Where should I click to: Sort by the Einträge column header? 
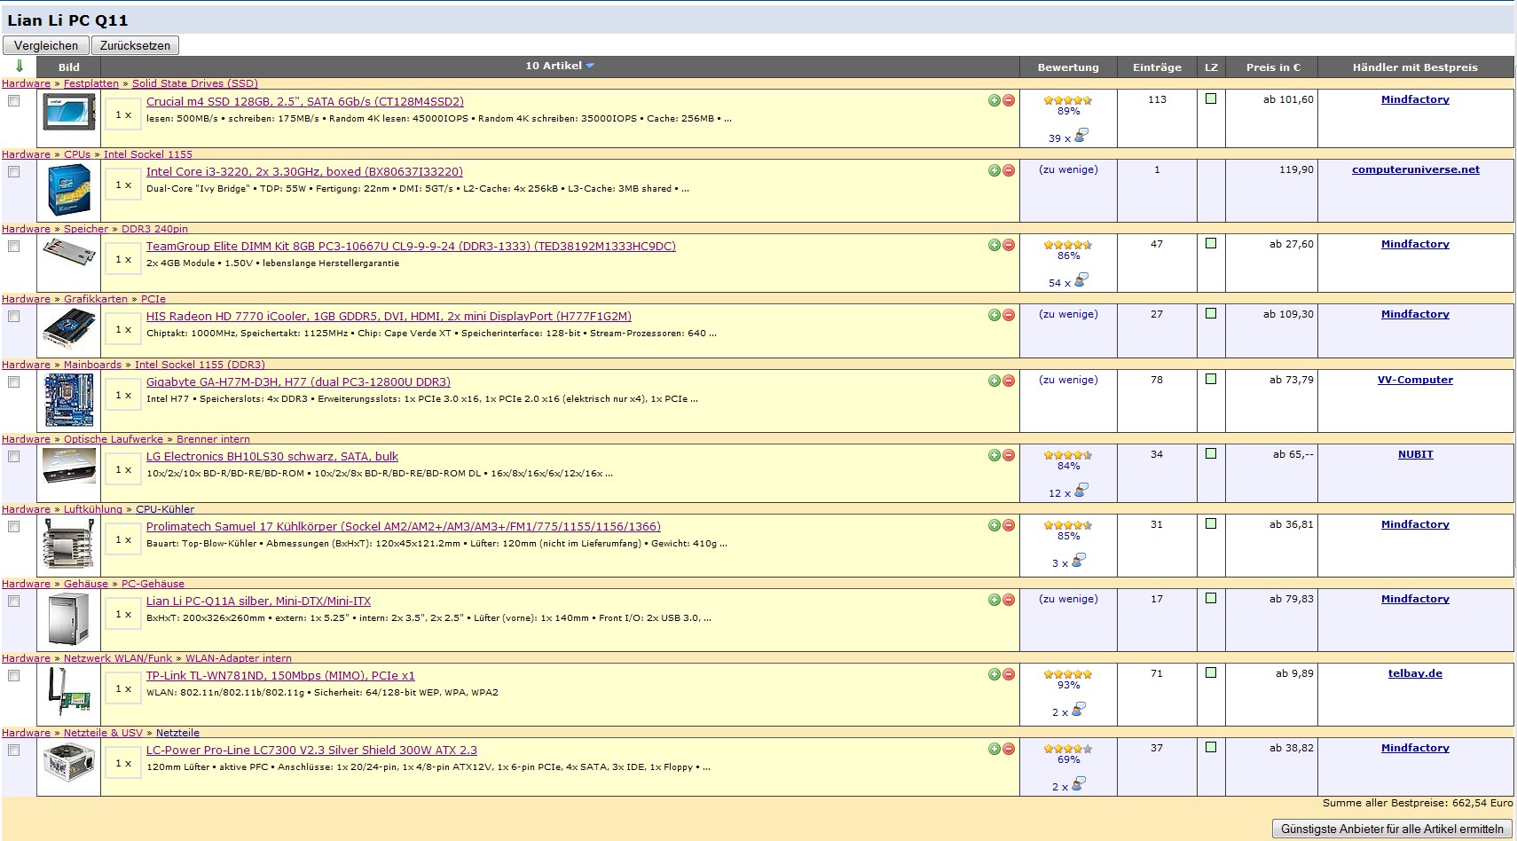(1157, 67)
